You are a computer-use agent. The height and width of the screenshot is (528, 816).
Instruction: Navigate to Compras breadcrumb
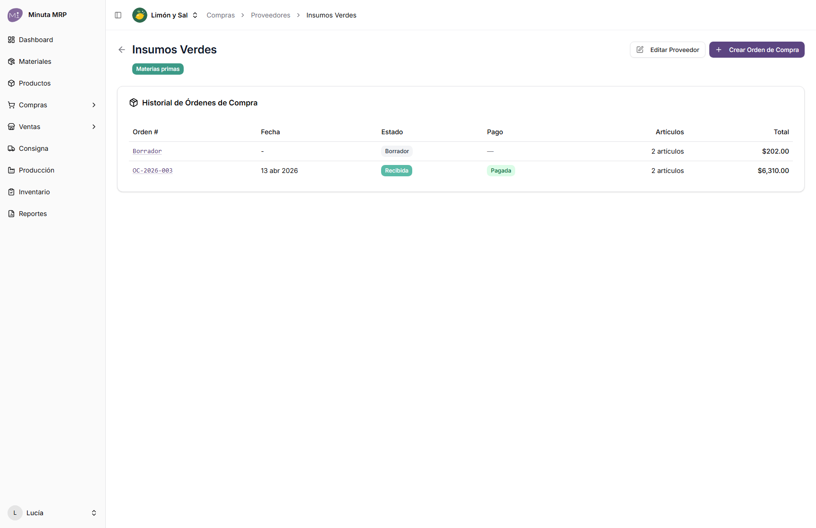click(221, 15)
